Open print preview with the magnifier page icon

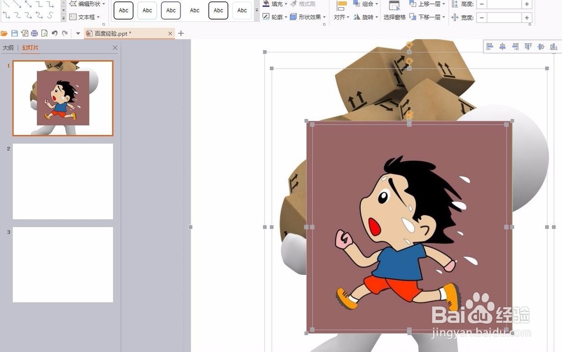coord(44,33)
